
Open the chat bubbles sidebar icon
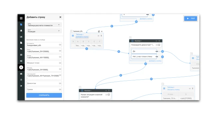[21, 49]
